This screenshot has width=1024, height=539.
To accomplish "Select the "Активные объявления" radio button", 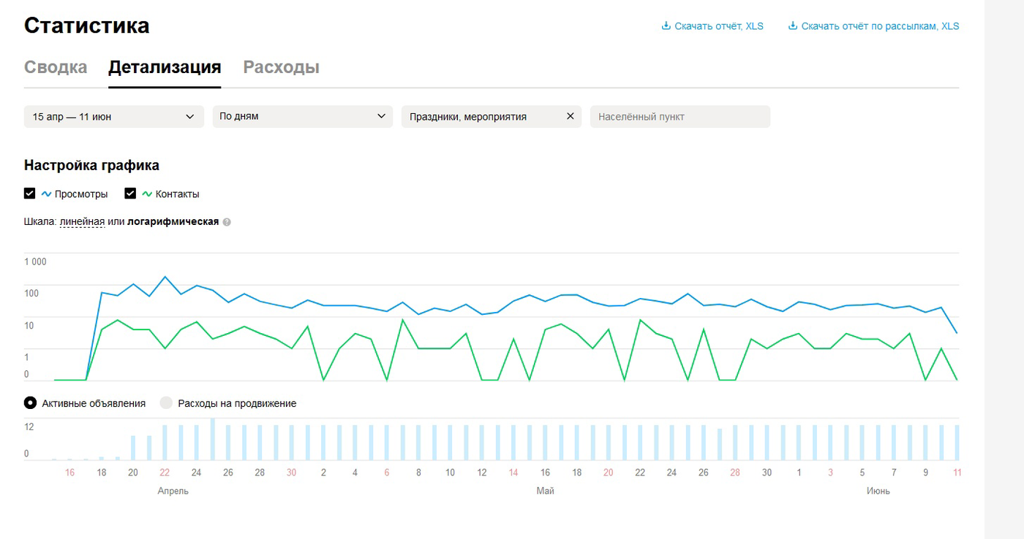I will tap(30, 402).
